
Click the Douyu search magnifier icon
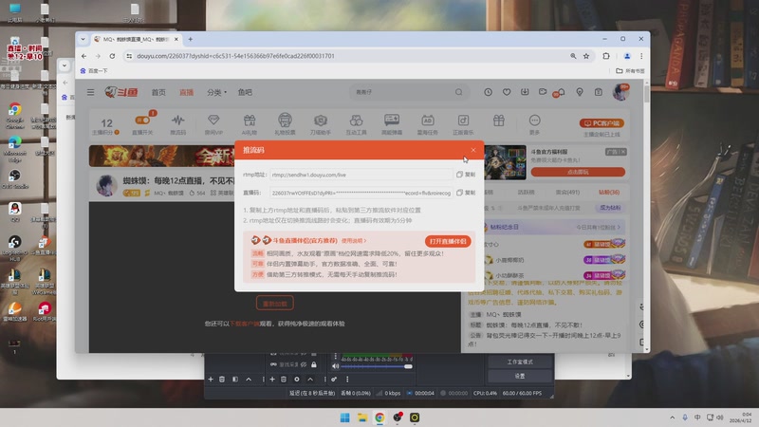[458, 92]
